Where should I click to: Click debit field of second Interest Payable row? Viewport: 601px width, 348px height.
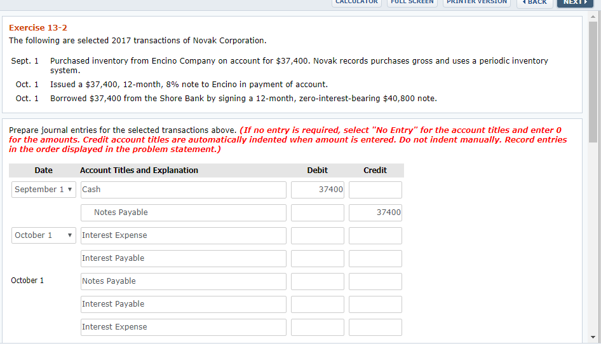pos(318,304)
